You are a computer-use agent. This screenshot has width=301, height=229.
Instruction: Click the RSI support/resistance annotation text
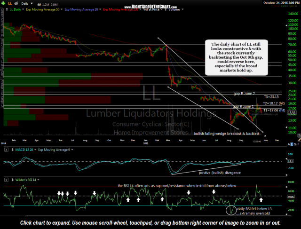coord(177,186)
